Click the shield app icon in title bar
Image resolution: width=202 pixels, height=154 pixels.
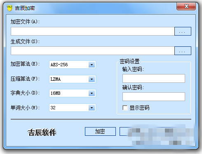[x=9, y=8]
